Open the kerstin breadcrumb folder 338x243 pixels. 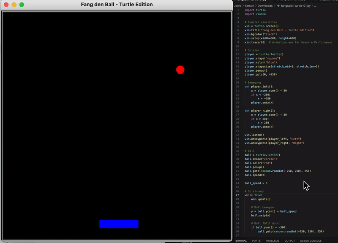[250, 6]
